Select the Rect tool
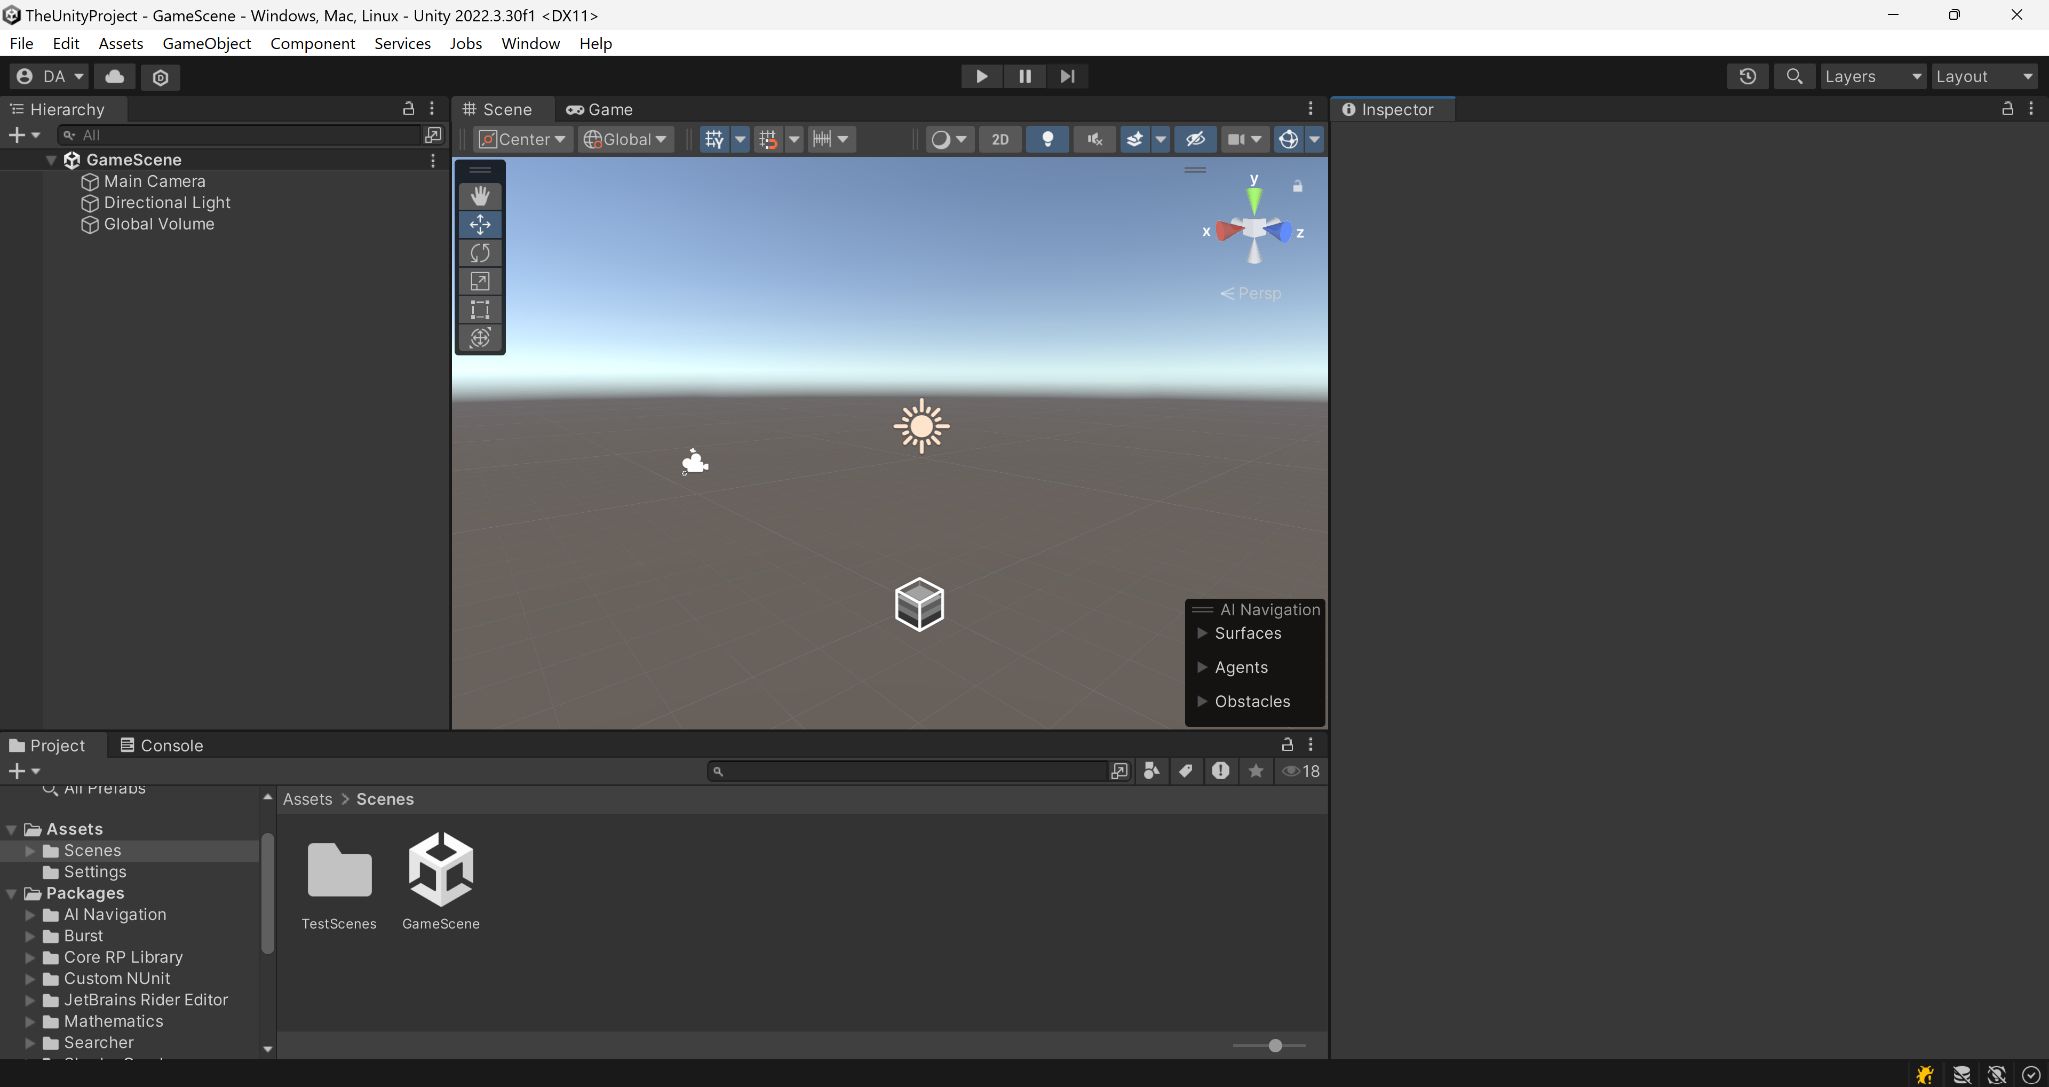This screenshot has height=1087, width=2049. click(480, 310)
